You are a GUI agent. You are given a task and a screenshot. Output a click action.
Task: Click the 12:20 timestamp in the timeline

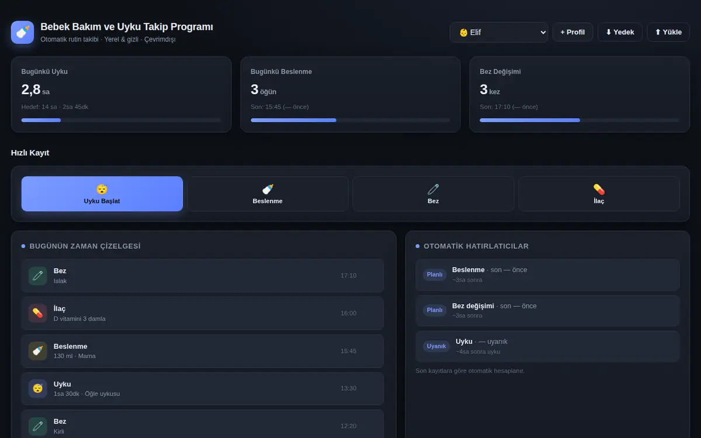coord(348,426)
